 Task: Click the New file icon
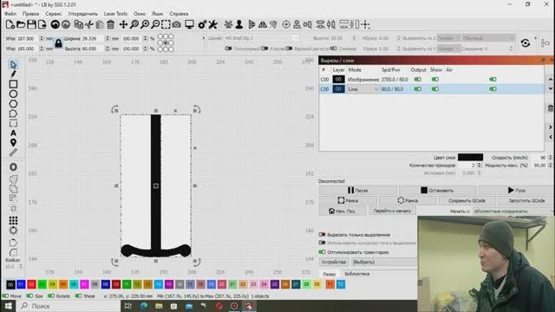(x=10, y=24)
